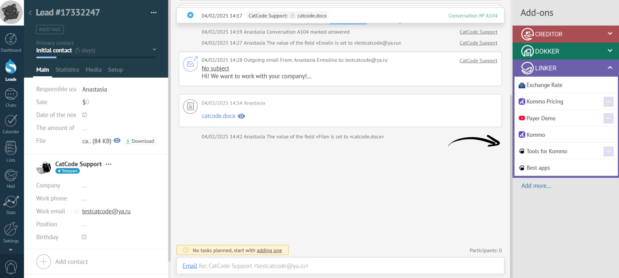Switch to the Media tab
Viewport: 619px width, 278px height.
93,70
